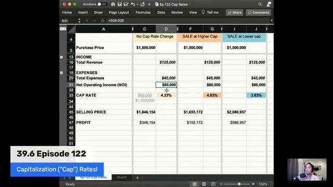
Task: Switch to Normal view in the status bar
Action: 194,184
